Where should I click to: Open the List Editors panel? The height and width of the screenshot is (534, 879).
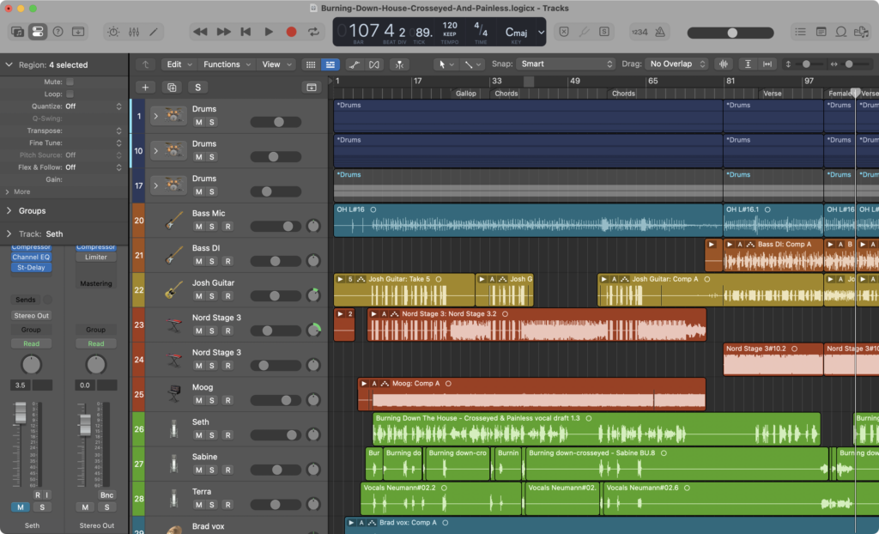pos(802,31)
